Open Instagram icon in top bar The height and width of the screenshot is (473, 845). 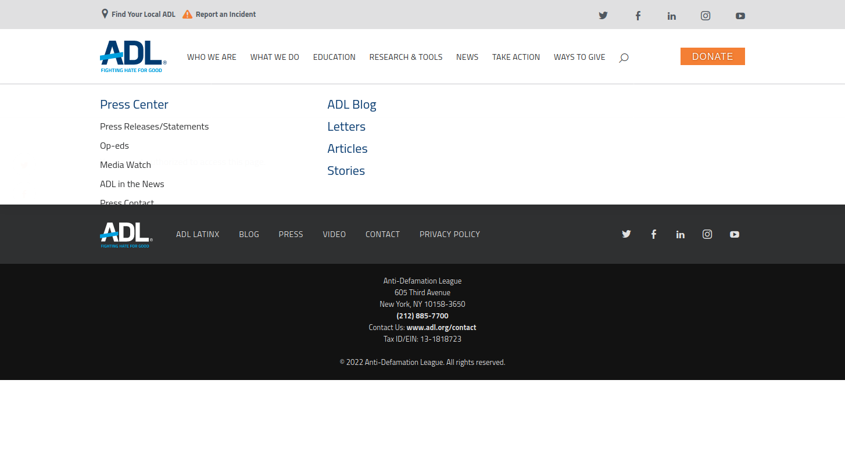(x=706, y=16)
